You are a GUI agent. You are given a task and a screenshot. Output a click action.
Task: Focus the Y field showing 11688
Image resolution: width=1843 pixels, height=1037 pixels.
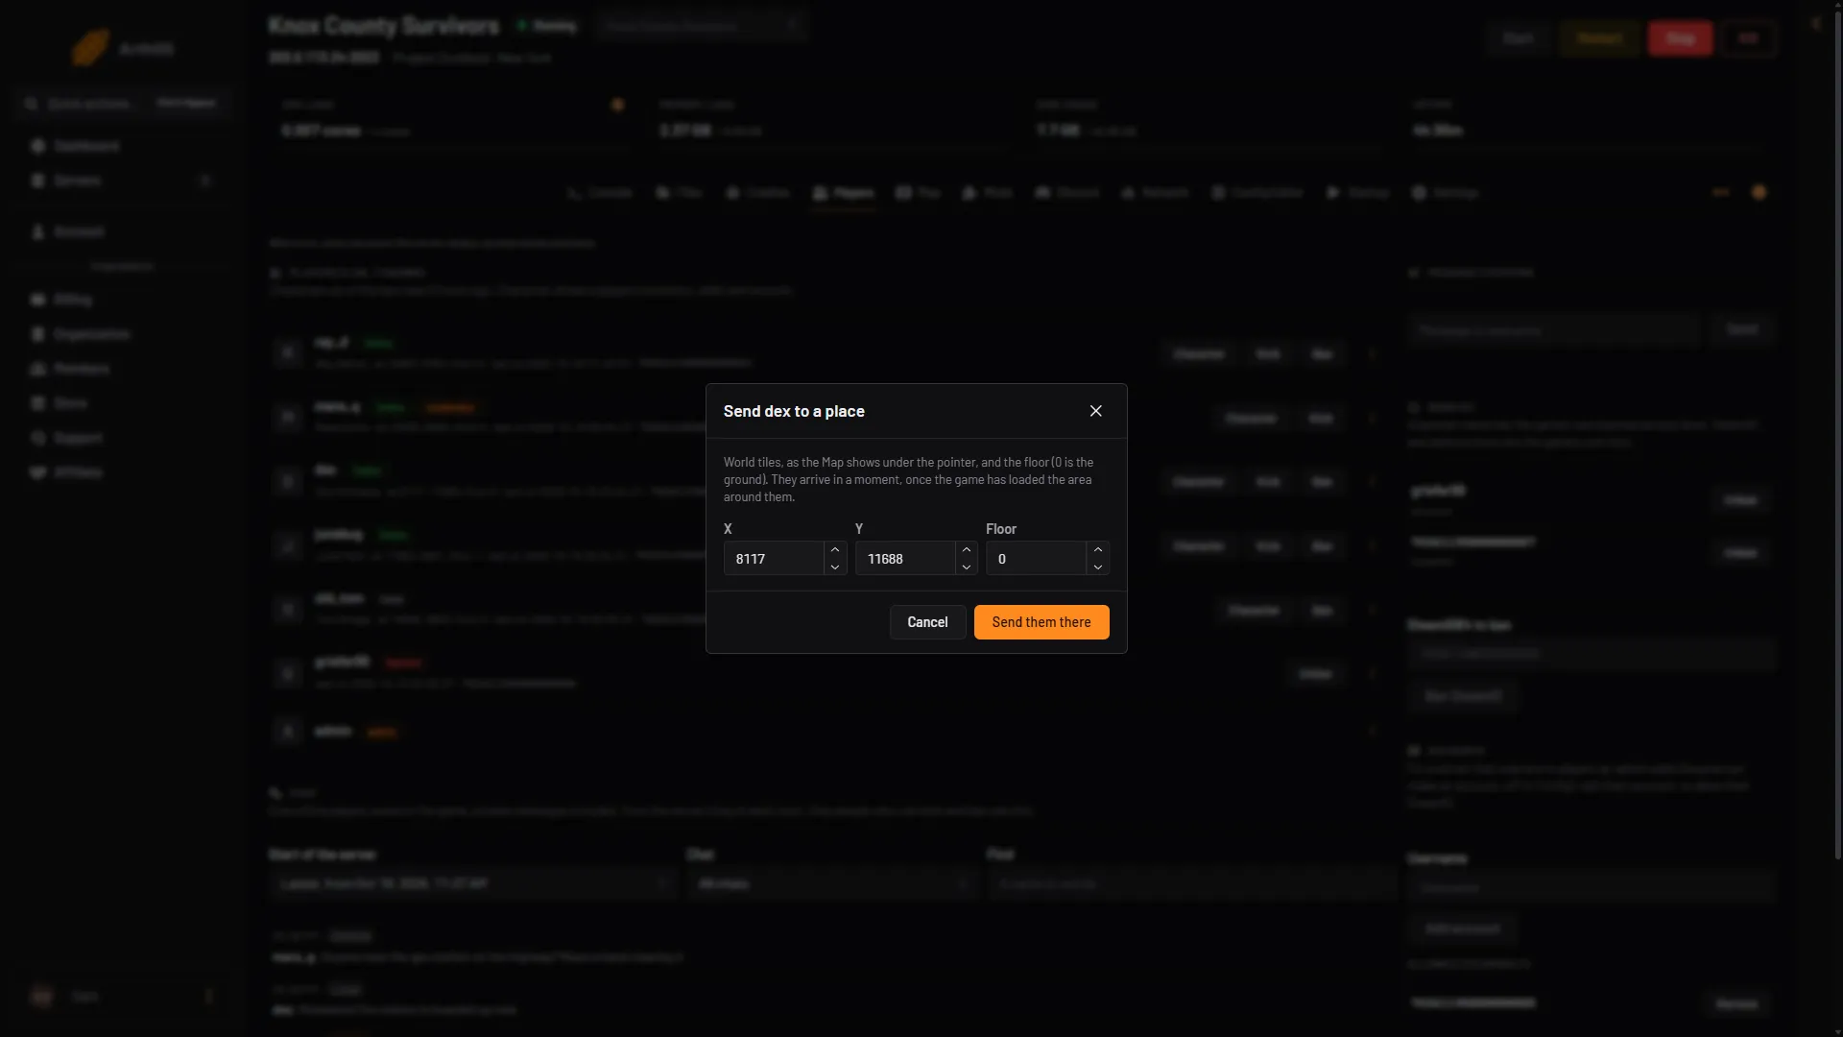905,558
